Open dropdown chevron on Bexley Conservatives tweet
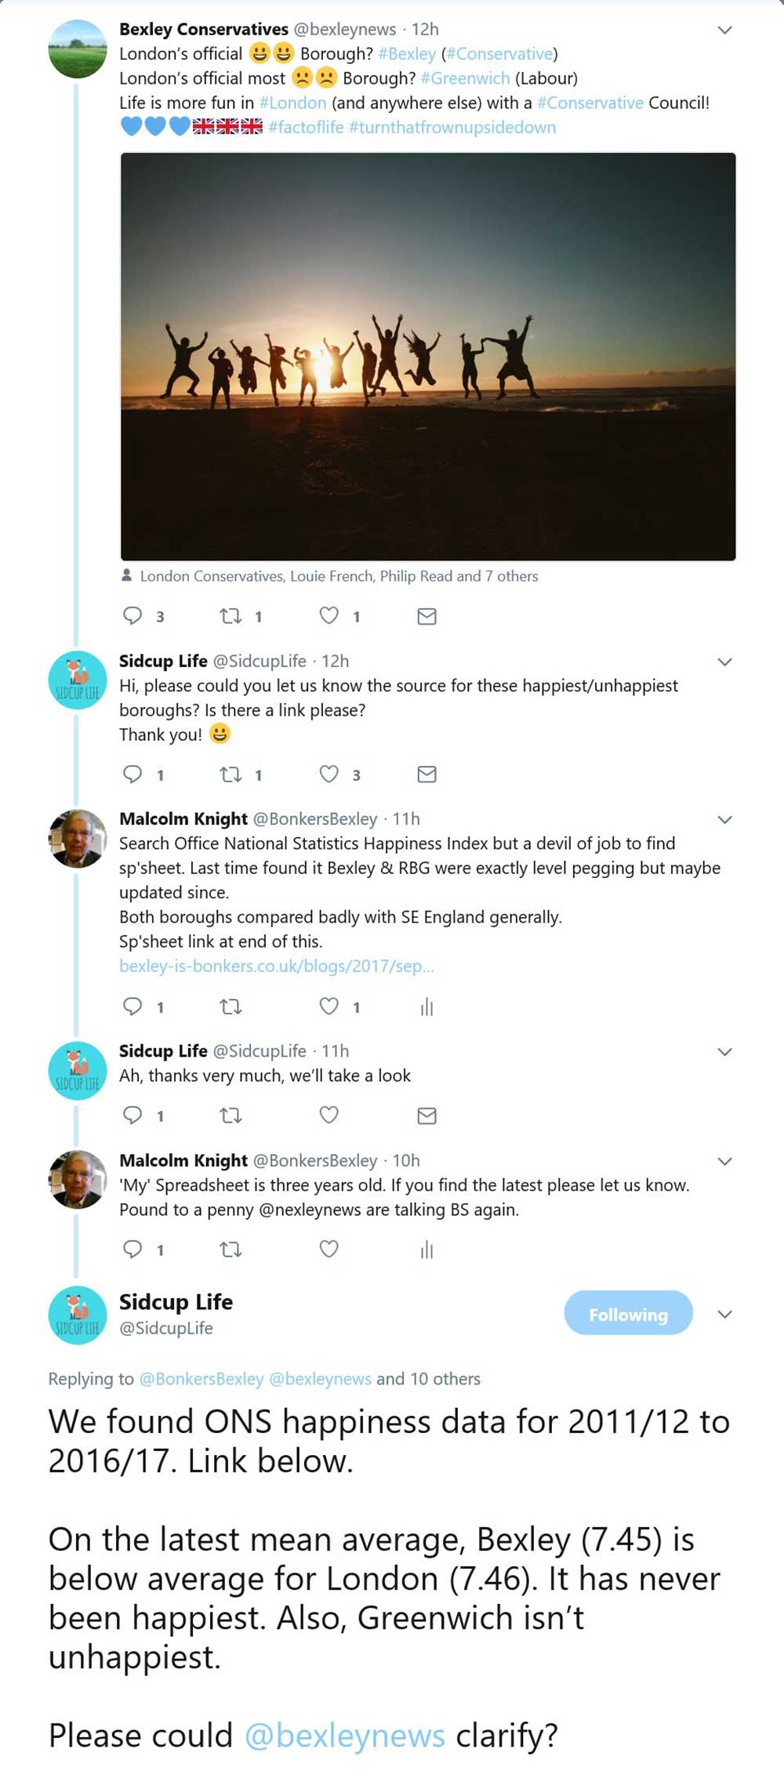784x1778 pixels. tap(725, 31)
